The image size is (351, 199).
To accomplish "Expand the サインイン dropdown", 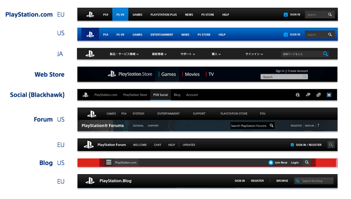I will tap(254, 54).
